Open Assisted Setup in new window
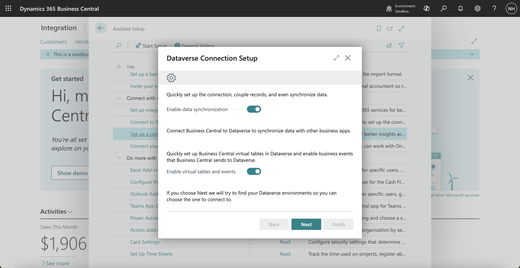The height and width of the screenshot is (268, 520). [390, 29]
